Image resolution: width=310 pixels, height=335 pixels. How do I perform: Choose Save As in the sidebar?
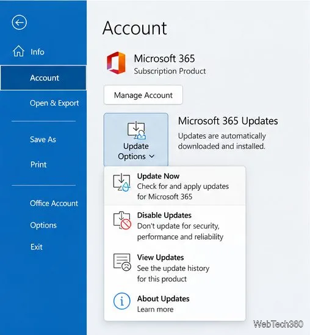point(43,139)
